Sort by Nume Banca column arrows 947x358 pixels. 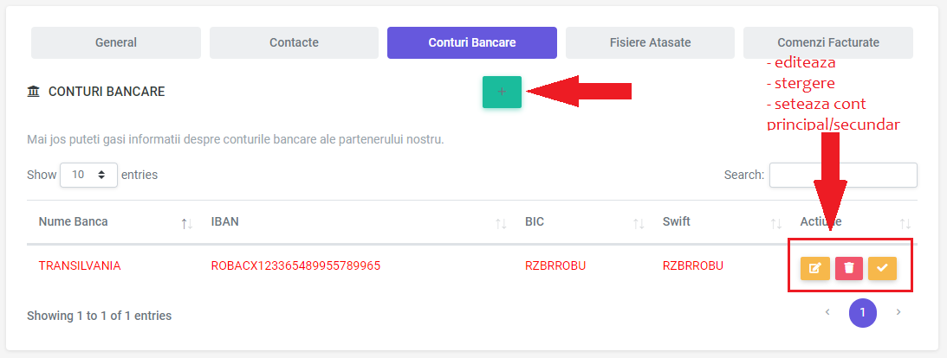[186, 224]
